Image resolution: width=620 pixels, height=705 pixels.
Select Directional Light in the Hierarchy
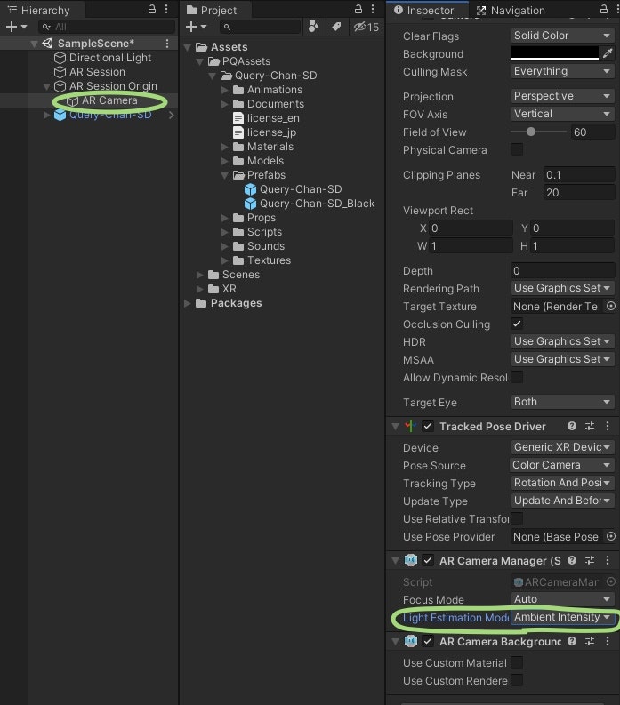click(110, 58)
